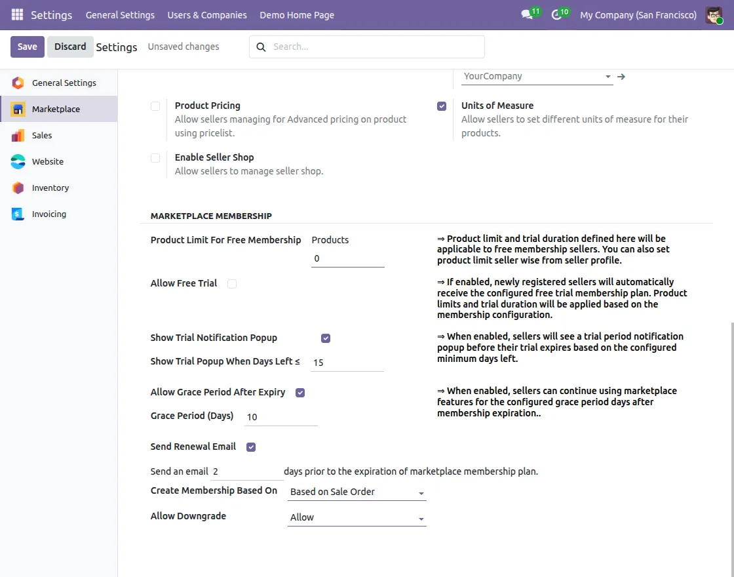
Task: Click the Inventory box icon in sidebar
Action: click(x=18, y=188)
